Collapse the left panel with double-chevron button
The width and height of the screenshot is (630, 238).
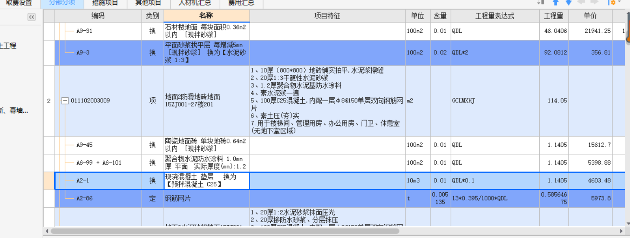coord(32,17)
